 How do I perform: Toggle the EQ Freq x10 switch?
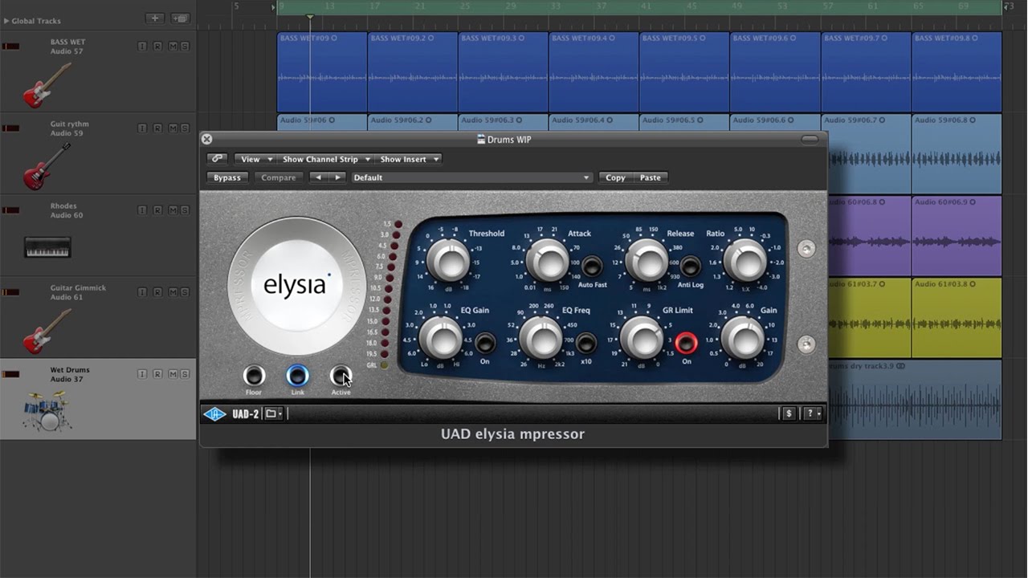pos(586,343)
